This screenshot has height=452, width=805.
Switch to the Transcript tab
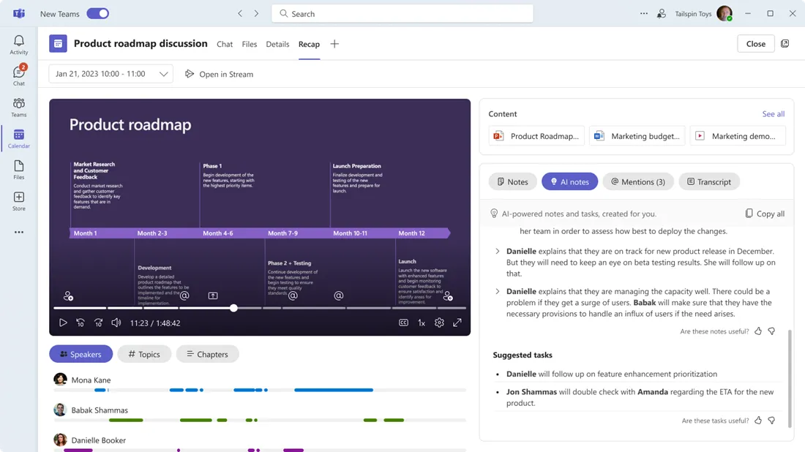[708, 181]
